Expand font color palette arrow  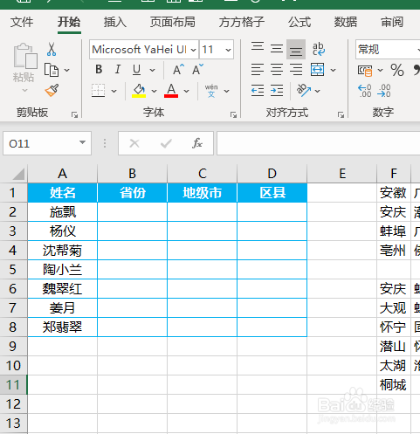[186, 91]
